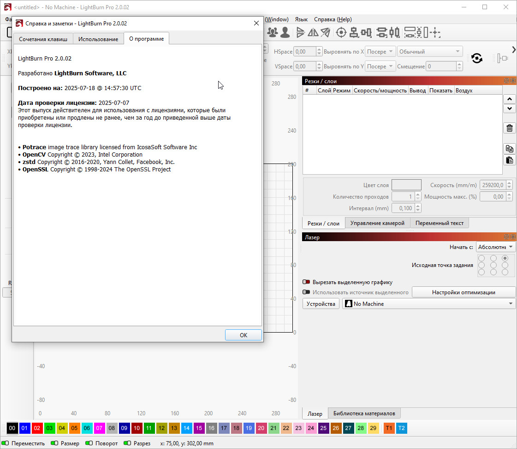
Task: Click the circular arrows rotate icon
Action: point(477,58)
